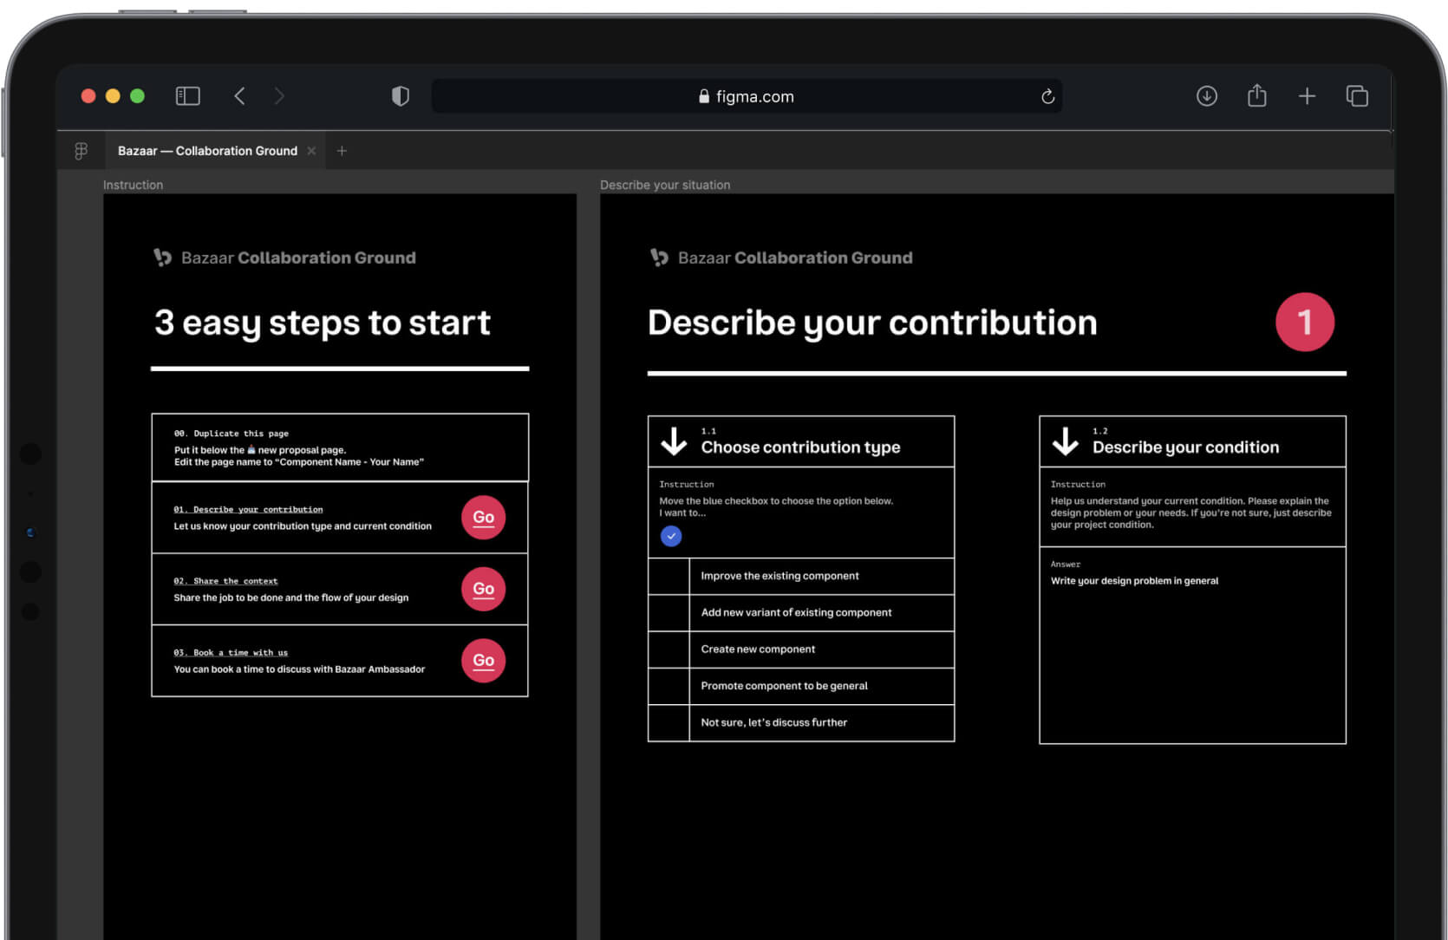
Task: Check box beside Add new variant
Action: [669, 613]
